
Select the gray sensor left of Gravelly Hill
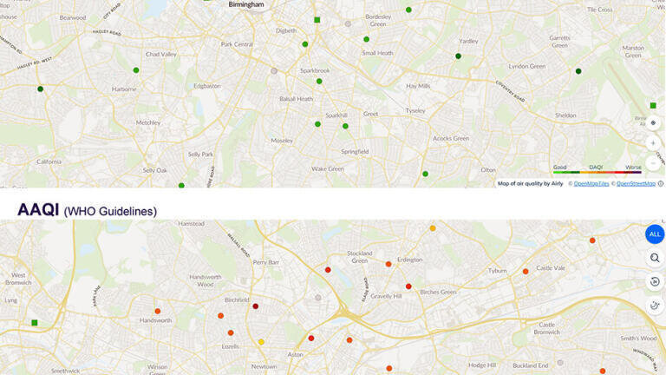[318, 298]
